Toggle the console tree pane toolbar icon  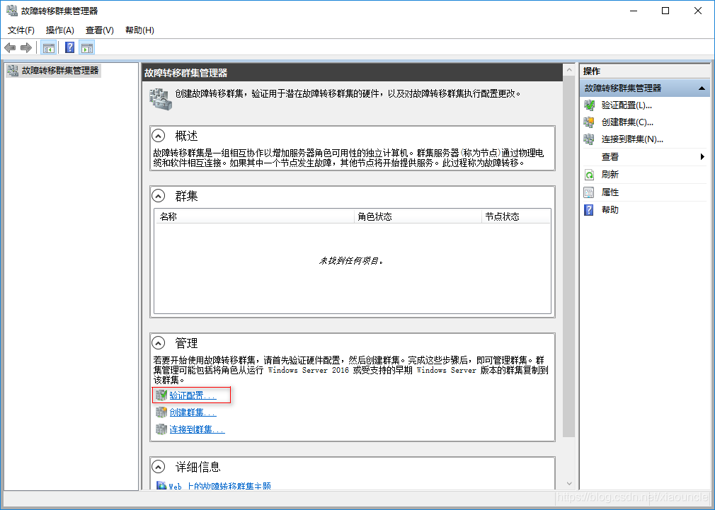(49, 48)
